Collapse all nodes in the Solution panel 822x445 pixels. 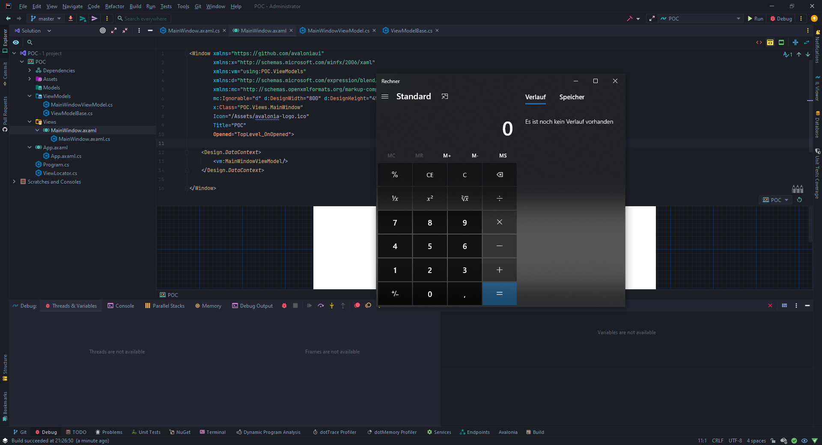pyautogui.click(x=125, y=31)
